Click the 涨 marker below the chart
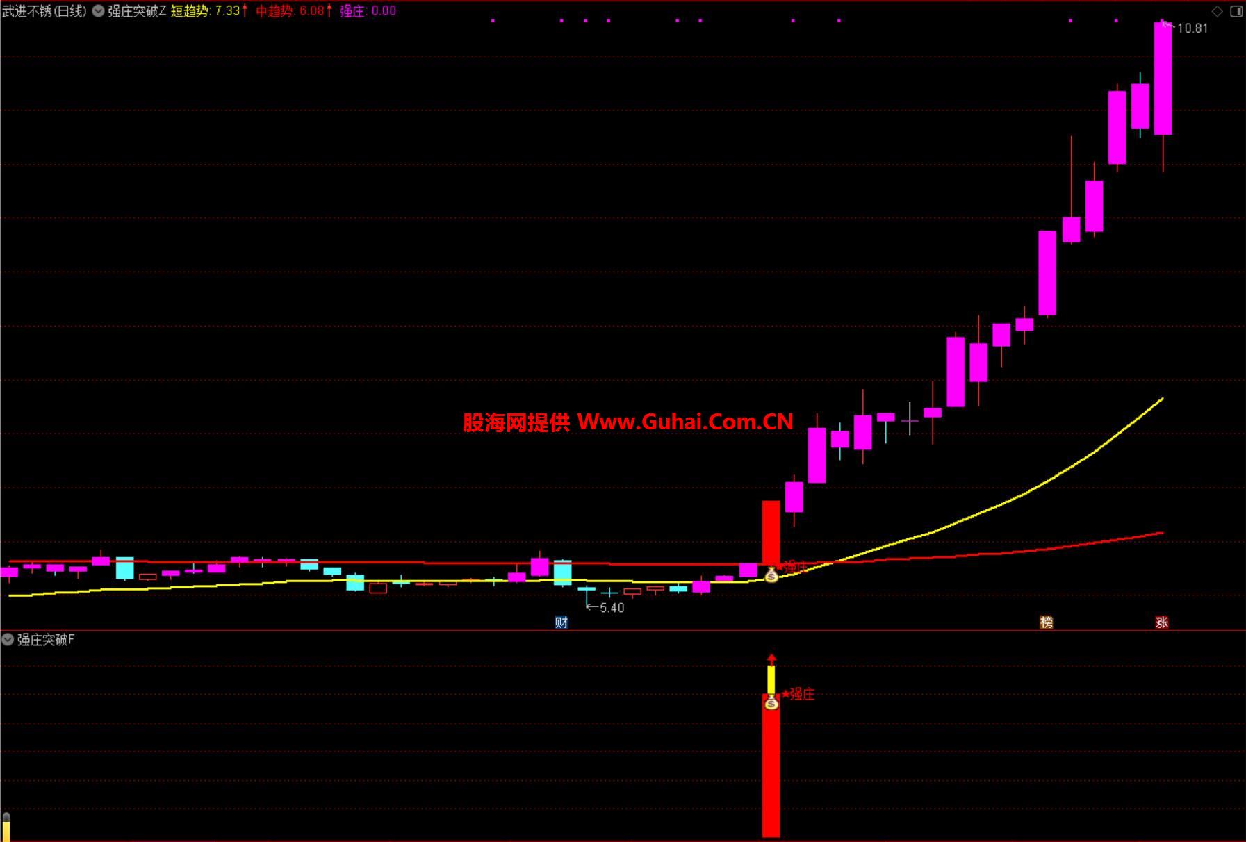This screenshot has width=1246, height=842. (1162, 622)
